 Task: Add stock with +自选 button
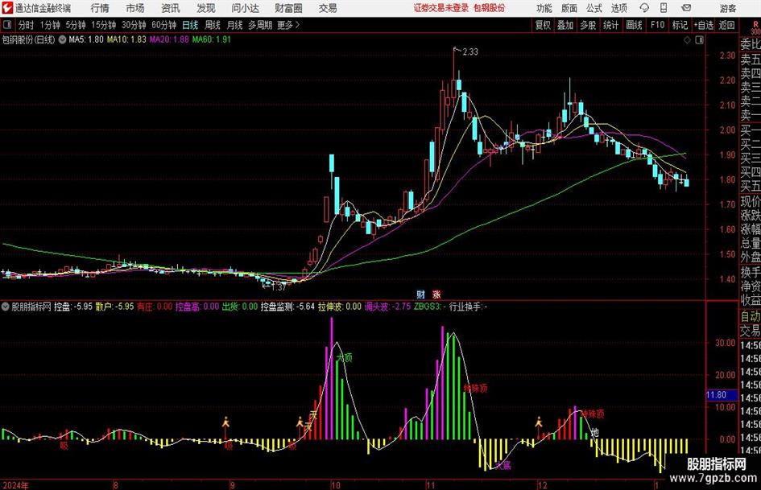pyautogui.click(x=704, y=25)
